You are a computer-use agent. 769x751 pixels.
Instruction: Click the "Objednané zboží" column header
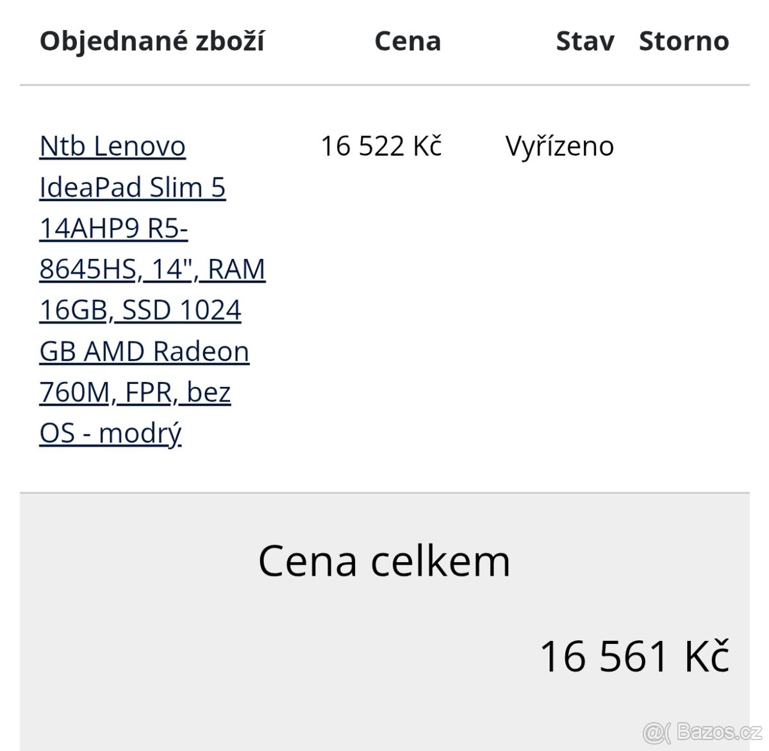(154, 41)
